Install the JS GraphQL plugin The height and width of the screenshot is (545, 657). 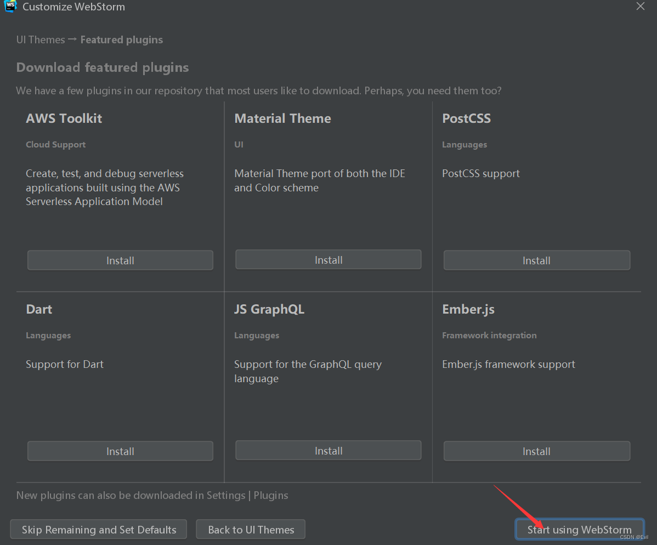point(328,450)
